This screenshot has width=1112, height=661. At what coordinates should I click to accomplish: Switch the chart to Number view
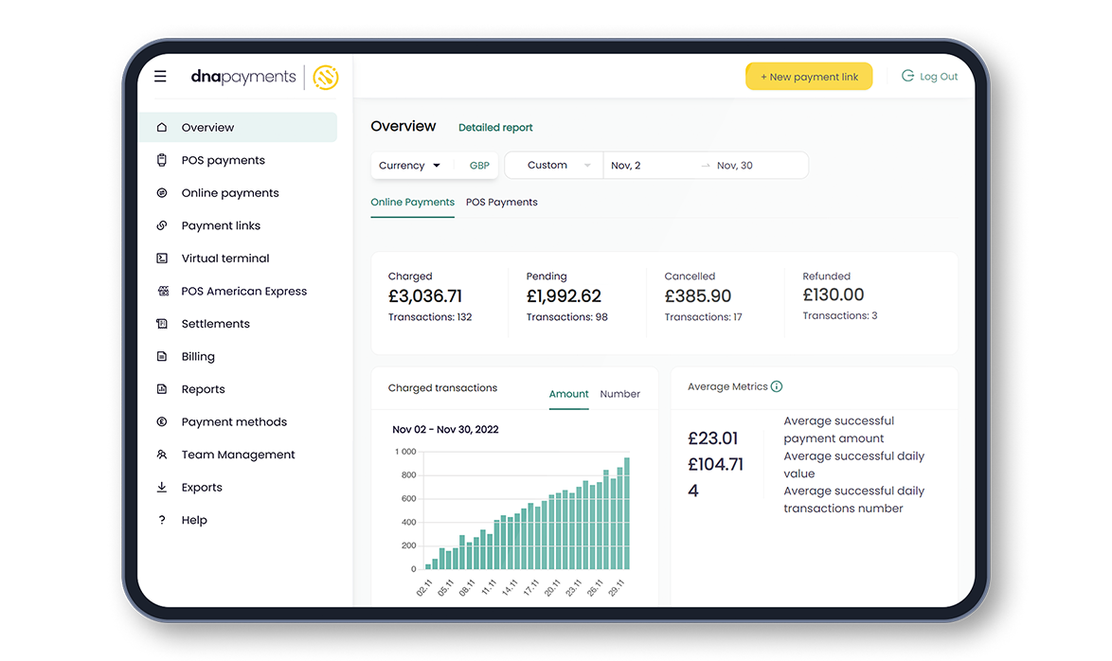pyautogui.click(x=619, y=394)
